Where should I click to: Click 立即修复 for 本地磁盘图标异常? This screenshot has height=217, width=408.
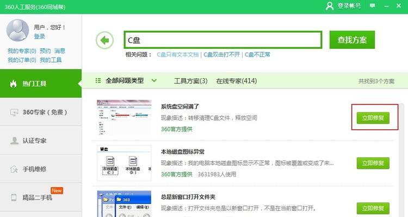click(373, 163)
